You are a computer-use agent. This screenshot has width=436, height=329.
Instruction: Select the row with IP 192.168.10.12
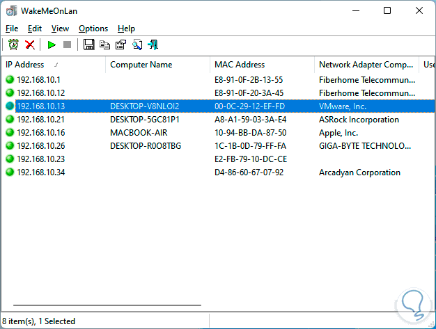[218, 93]
